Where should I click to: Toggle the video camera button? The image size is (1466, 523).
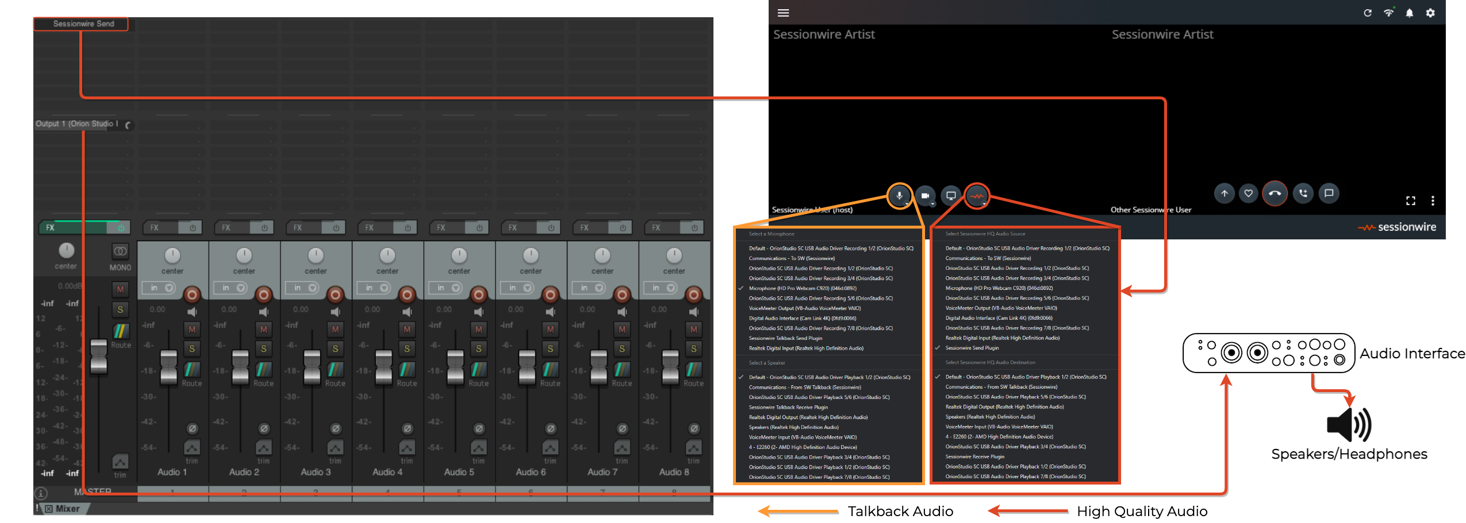click(x=925, y=196)
